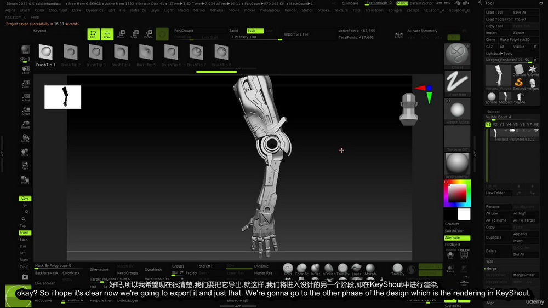The image size is (548, 308).
Task: Select the hPolish brush icon
Action: pyautogui.click(x=329, y=269)
